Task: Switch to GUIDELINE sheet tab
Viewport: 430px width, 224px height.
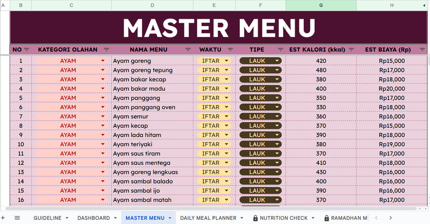Action: tap(47, 218)
